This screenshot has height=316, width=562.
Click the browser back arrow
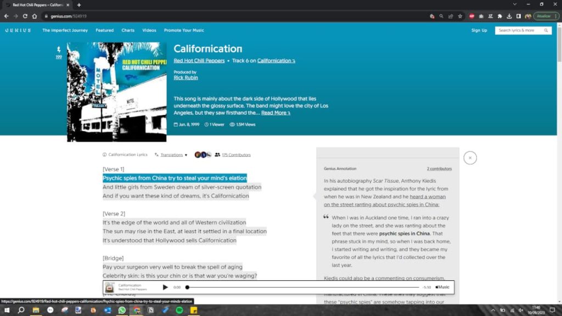pos(7,16)
